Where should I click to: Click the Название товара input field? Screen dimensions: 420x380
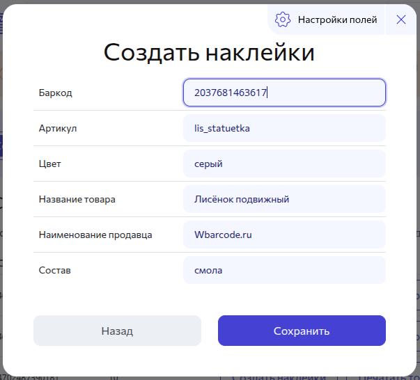[x=284, y=199]
